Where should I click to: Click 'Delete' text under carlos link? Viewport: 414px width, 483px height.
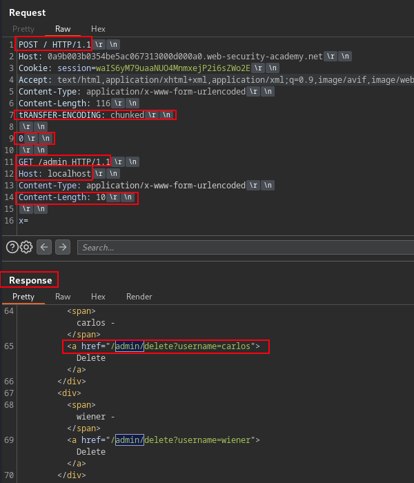(91, 358)
